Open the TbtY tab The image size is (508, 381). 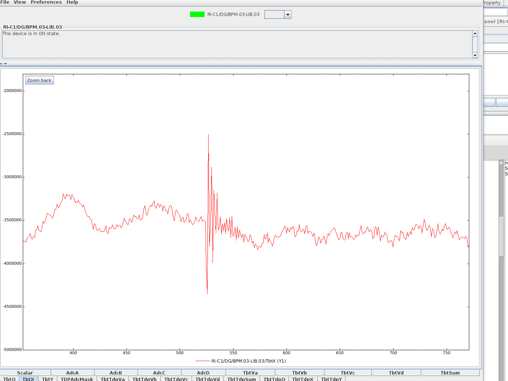pyautogui.click(x=47, y=379)
